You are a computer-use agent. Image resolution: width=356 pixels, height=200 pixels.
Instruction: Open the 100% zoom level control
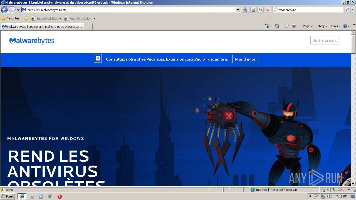pos(338,190)
